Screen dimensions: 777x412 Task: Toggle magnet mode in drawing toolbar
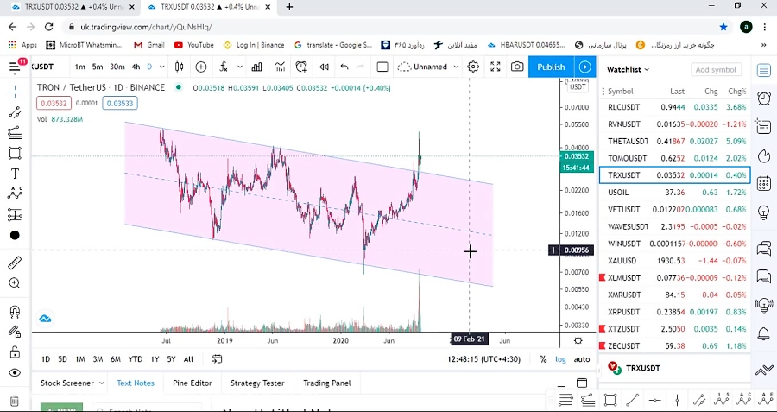point(15,311)
